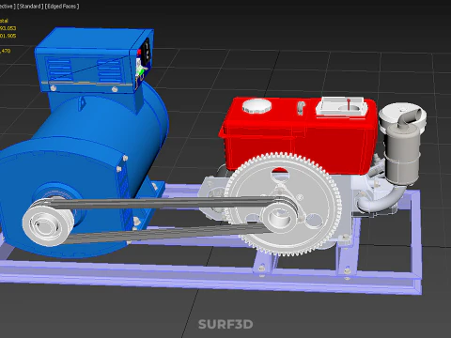Select the white fuel cap on tank
The width and height of the screenshot is (451, 338).
coord(257,106)
